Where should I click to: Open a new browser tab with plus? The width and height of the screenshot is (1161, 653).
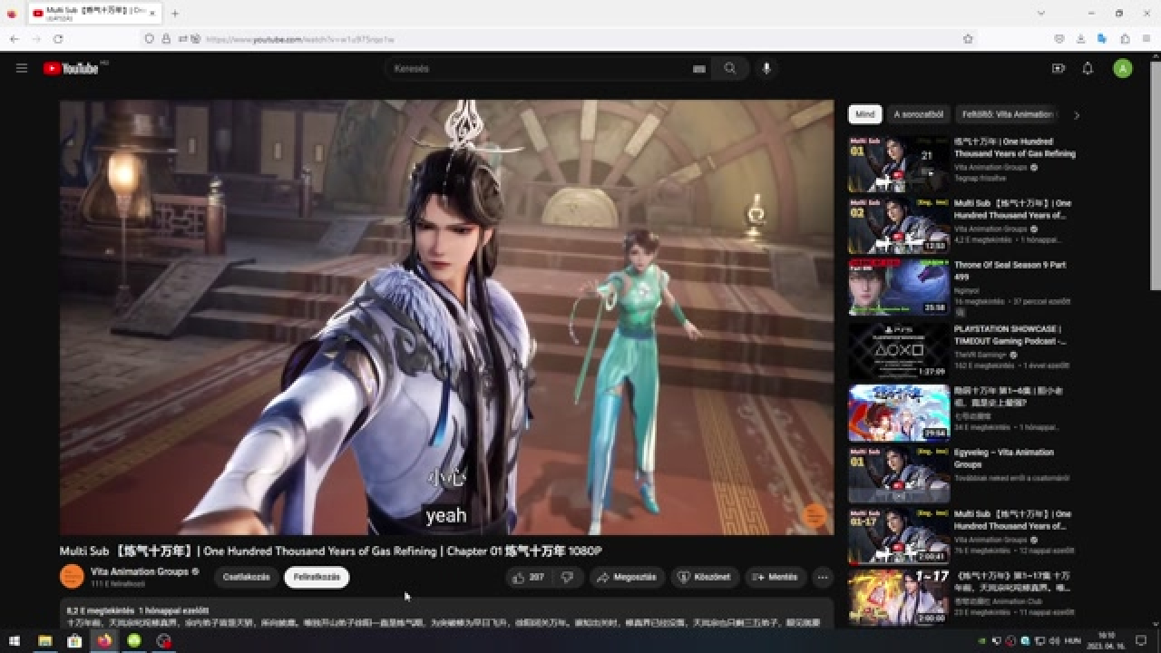tap(175, 14)
